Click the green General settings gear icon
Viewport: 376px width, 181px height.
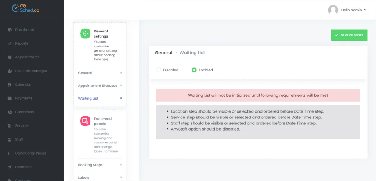85,33
